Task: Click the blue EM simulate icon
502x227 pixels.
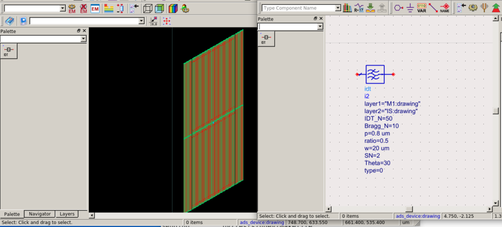Action: coord(95,8)
